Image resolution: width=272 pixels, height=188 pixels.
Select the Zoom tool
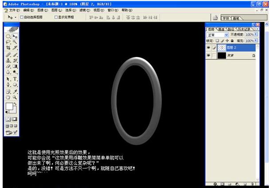point(15,97)
